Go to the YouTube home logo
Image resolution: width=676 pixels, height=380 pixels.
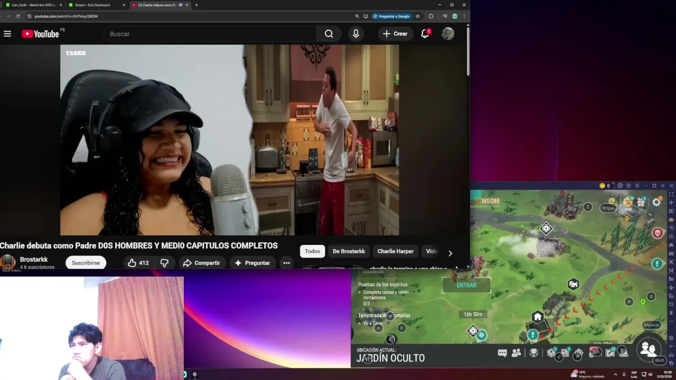40,34
